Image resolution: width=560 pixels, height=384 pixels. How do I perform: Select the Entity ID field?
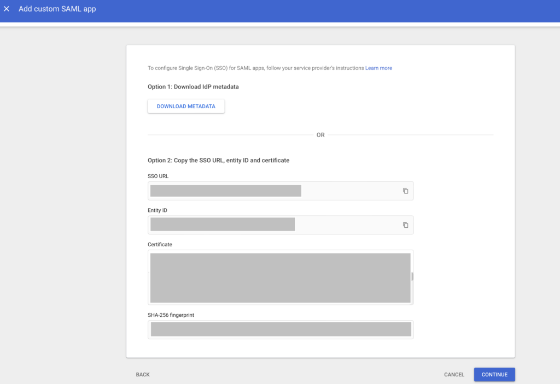click(x=246, y=225)
